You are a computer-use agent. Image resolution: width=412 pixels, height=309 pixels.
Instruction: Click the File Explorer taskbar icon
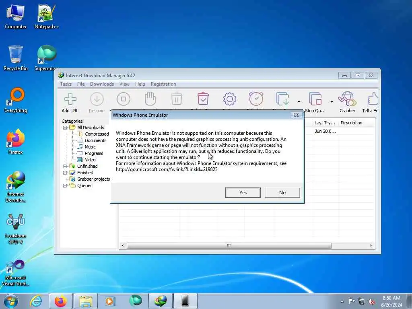click(x=86, y=301)
